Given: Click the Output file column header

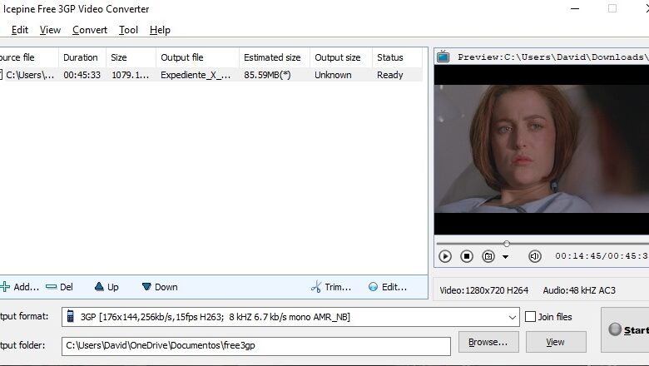Looking at the screenshot, I should [197, 57].
